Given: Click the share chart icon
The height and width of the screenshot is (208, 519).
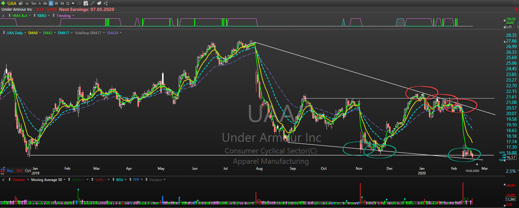Looking at the screenshot, I should click(x=106, y=3).
